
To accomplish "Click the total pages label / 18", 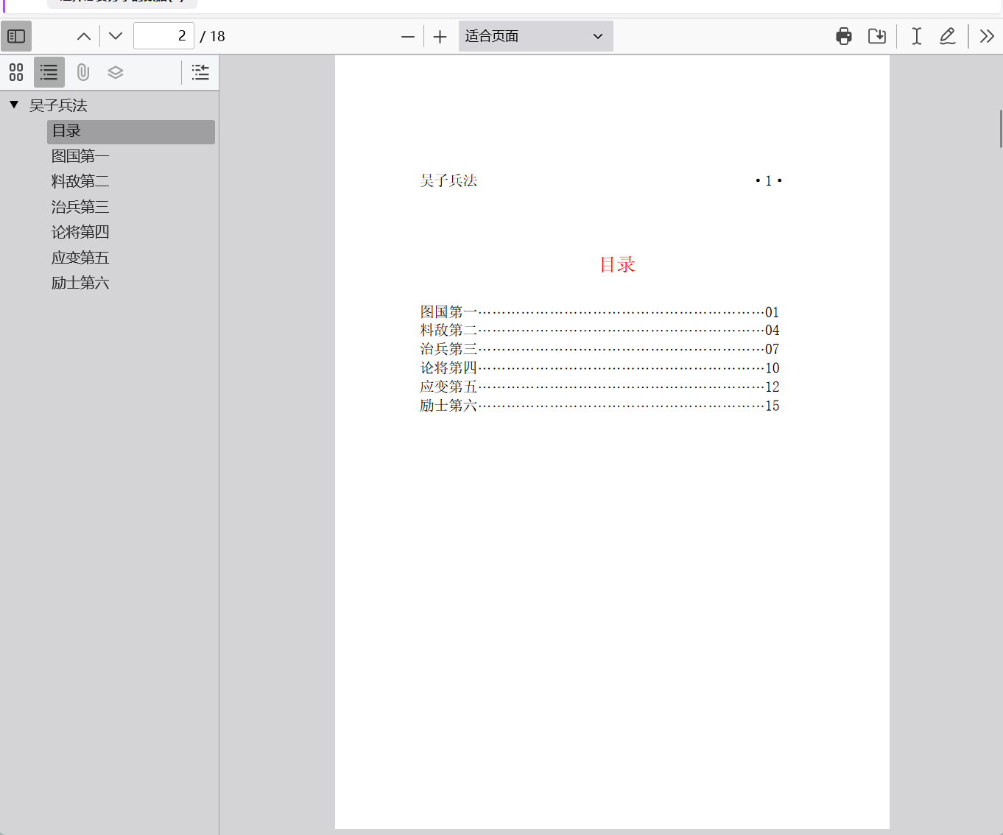I will coord(213,36).
